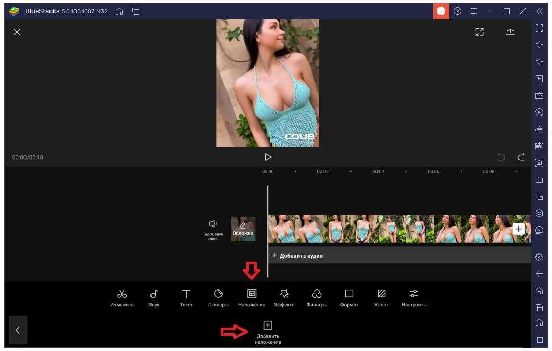The width and height of the screenshot is (552, 351).
Task: Mute clip sound with speaker toggle
Action: click(x=213, y=228)
